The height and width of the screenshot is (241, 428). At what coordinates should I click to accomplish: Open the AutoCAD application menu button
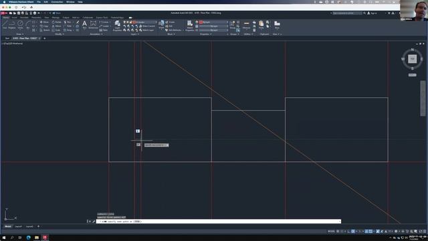click(x=4, y=13)
